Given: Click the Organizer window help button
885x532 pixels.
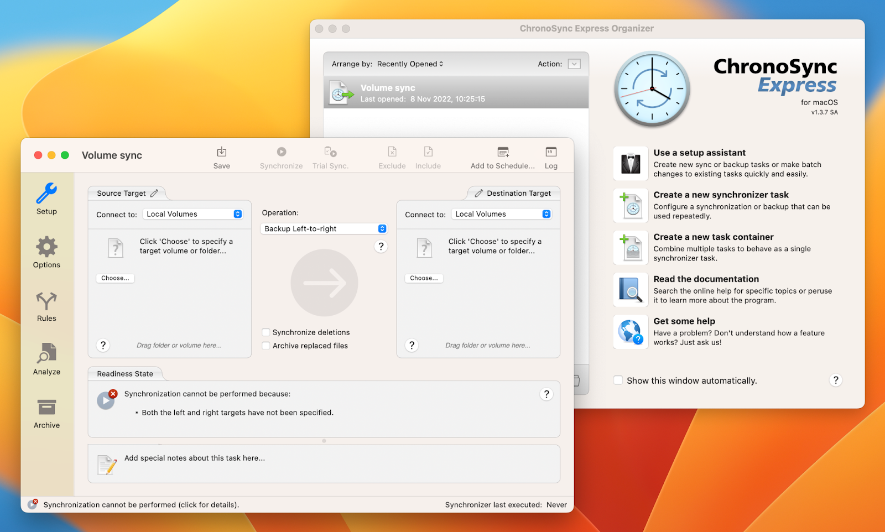Looking at the screenshot, I should coord(836,380).
